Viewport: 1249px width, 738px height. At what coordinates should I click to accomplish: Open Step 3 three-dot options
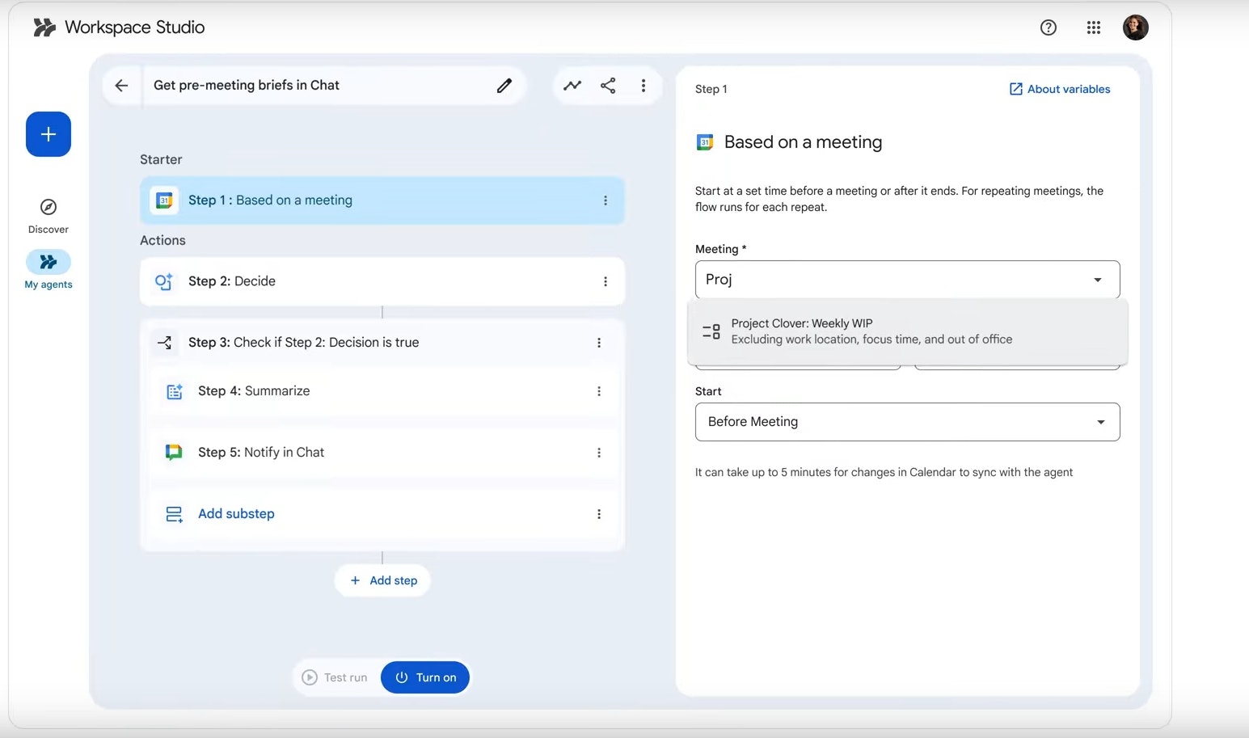pyautogui.click(x=599, y=343)
